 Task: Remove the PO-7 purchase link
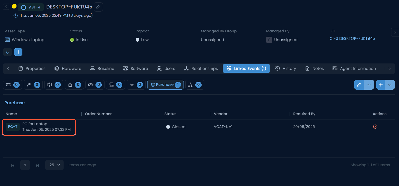click(375, 127)
